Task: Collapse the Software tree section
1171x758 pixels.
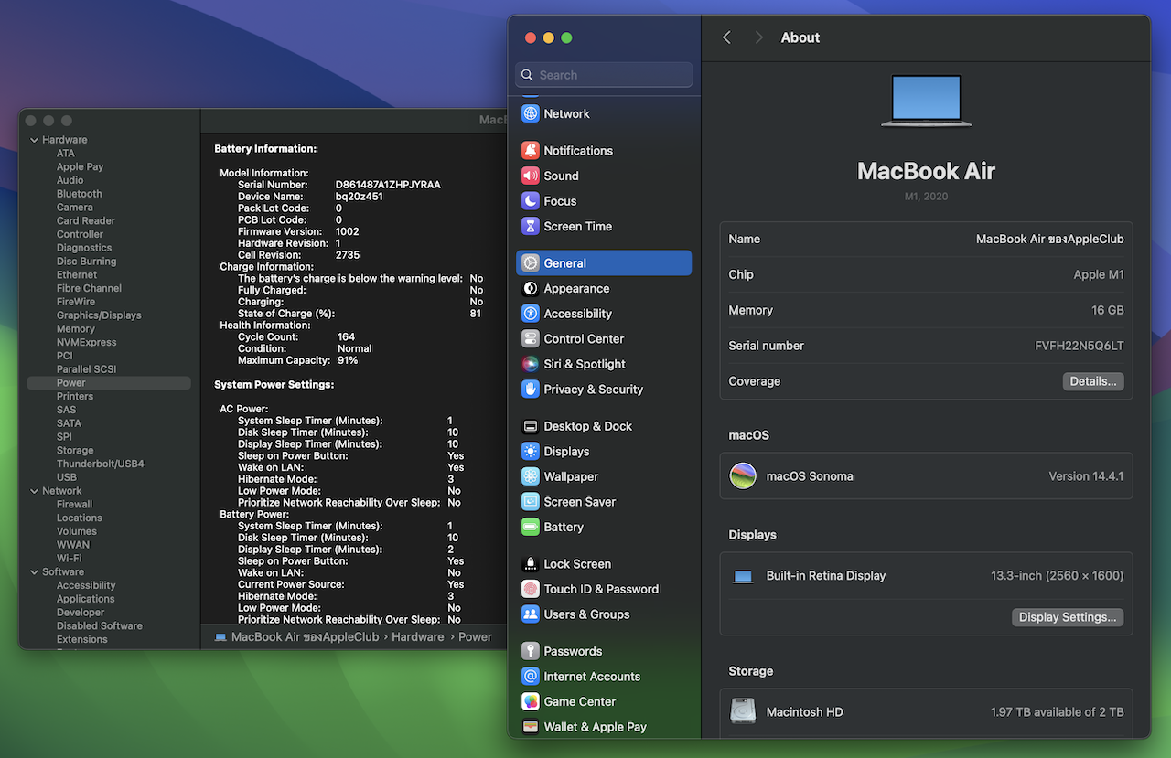Action: 34,572
